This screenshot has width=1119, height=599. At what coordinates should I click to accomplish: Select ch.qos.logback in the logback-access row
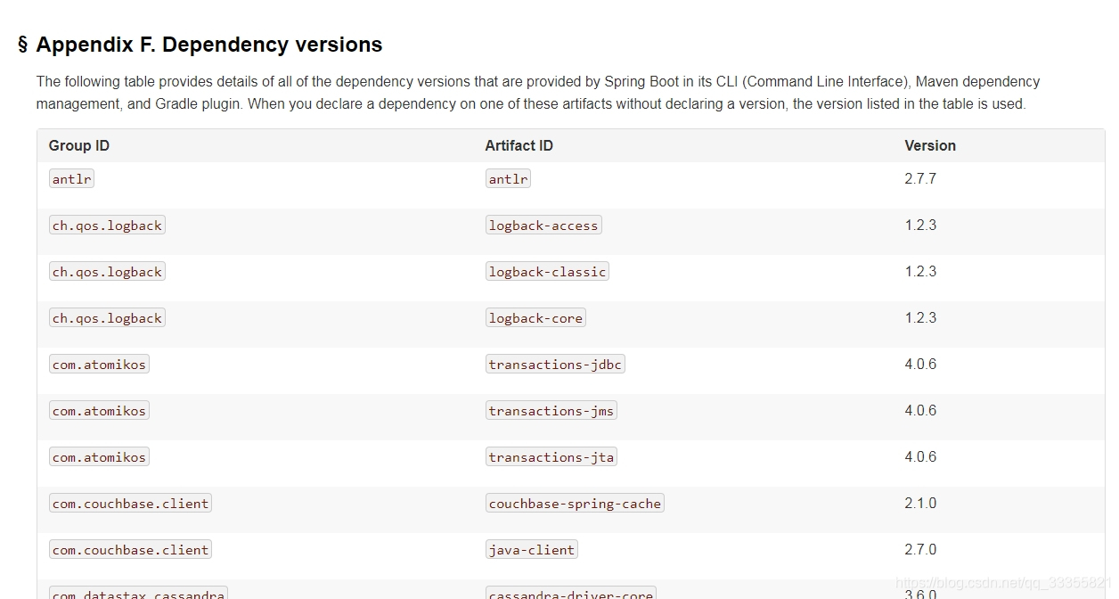point(107,226)
